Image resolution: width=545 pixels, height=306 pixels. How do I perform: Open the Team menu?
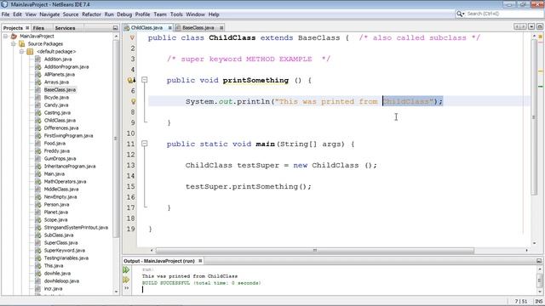pyautogui.click(x=160, y=14)
